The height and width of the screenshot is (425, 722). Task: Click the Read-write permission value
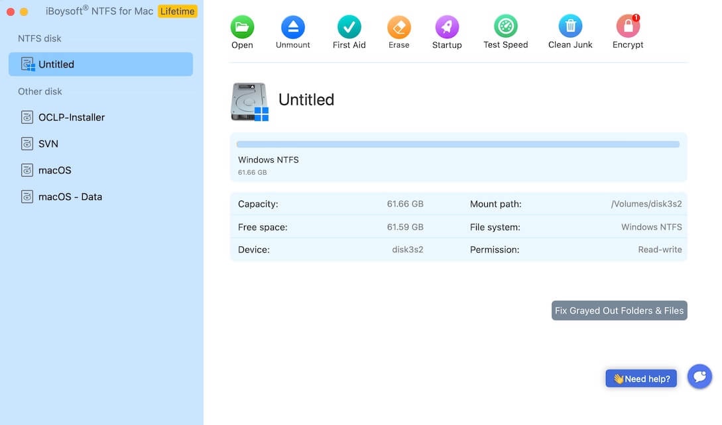click(660, 250)
